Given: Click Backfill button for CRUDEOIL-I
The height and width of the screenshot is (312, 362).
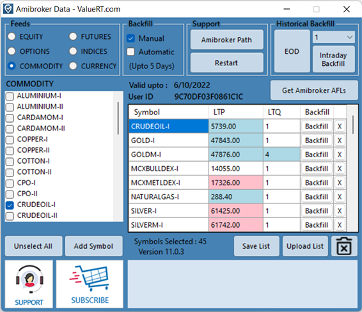Looking at the screenshot, I should [x=317, y=126].
